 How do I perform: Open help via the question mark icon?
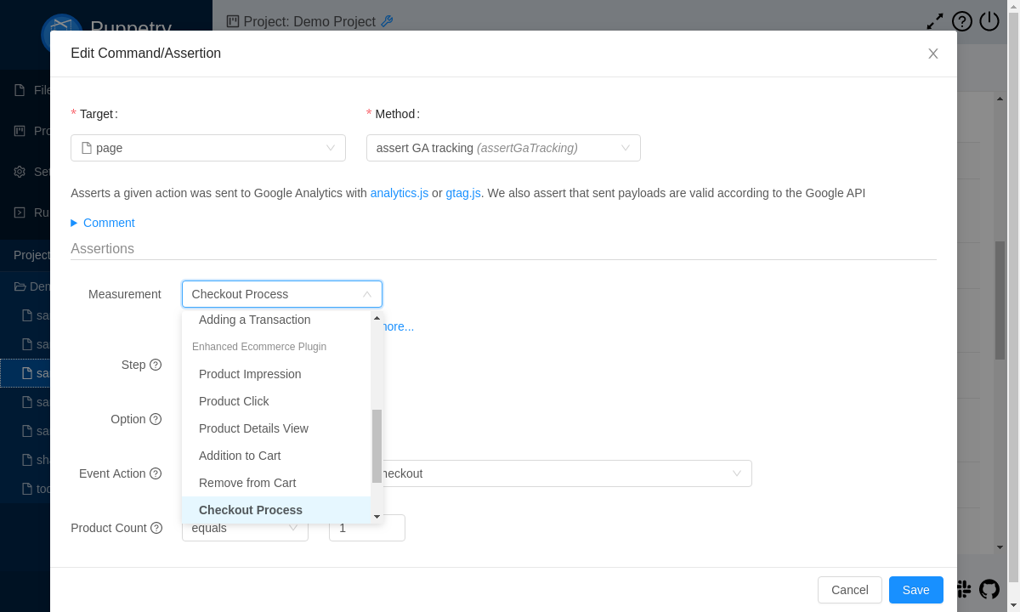[x=961, y=21]
